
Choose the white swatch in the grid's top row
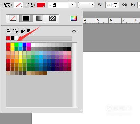click(33, 45)
